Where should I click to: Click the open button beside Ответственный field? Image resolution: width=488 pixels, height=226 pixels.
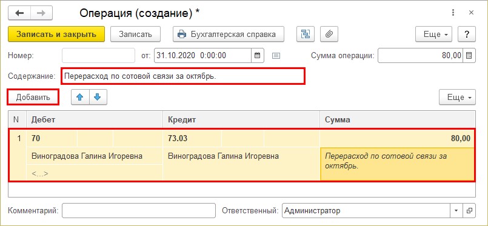pos(469,211)
